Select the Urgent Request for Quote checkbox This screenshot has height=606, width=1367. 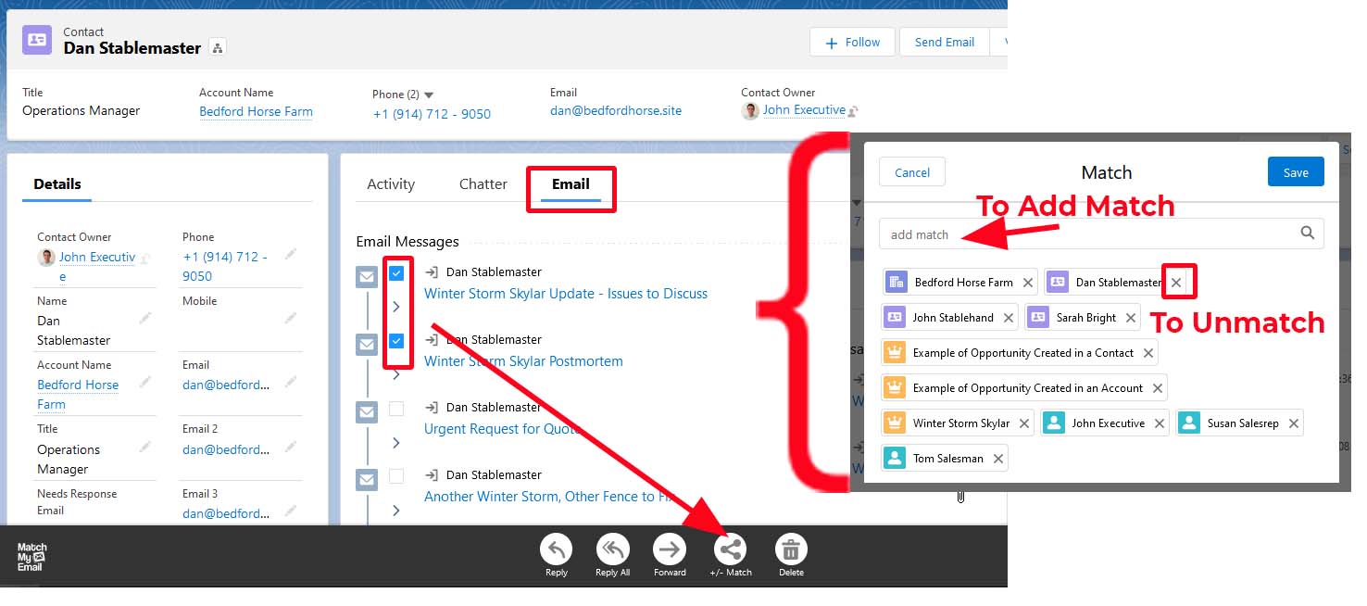pyautogui.click(x=396, y=409)
